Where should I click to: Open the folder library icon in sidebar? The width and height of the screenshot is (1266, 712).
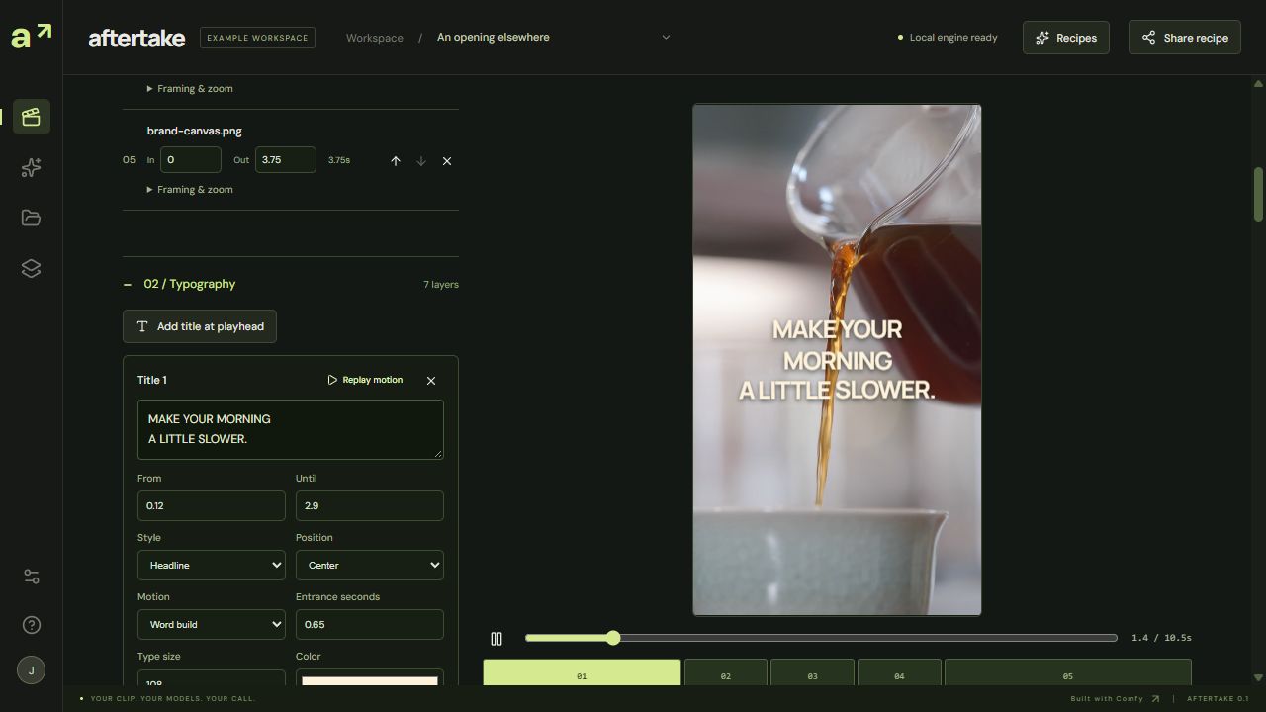click(x=31, y=218)
